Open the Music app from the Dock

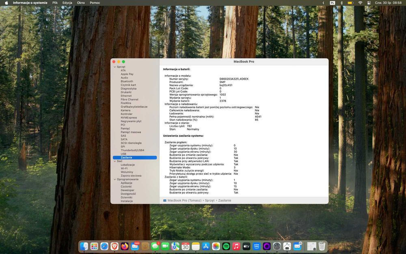coord(236,246)
